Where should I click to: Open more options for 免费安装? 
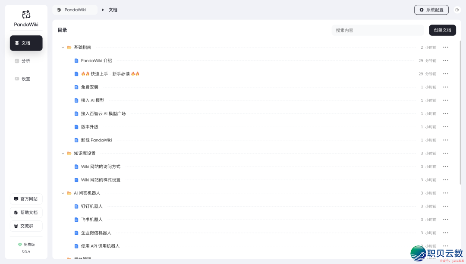click(445, 87)
